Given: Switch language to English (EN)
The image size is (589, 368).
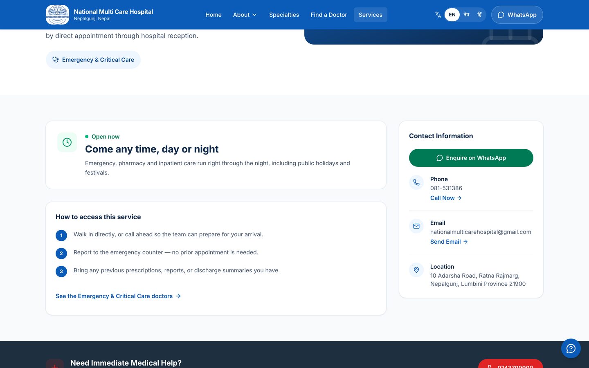Looking at the screenshot, I should point(452,15).
